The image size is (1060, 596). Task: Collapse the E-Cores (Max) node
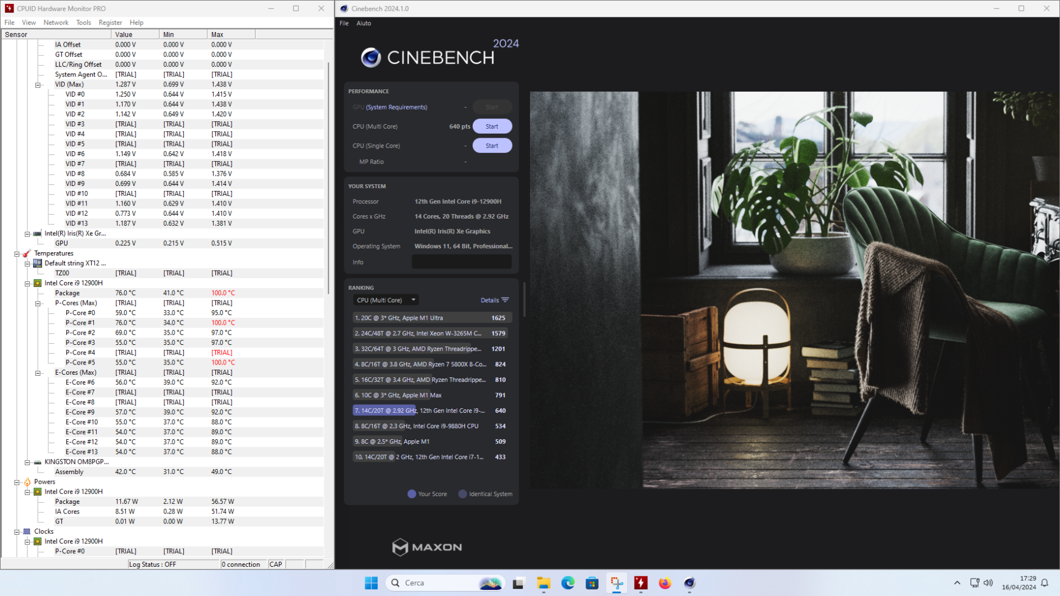point(38,373)
